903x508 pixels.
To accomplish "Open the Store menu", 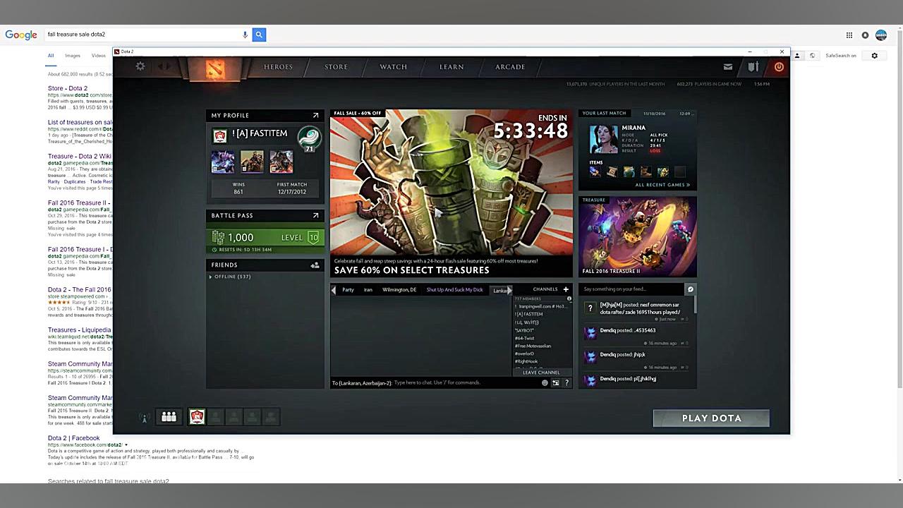I will coord(336,67).
